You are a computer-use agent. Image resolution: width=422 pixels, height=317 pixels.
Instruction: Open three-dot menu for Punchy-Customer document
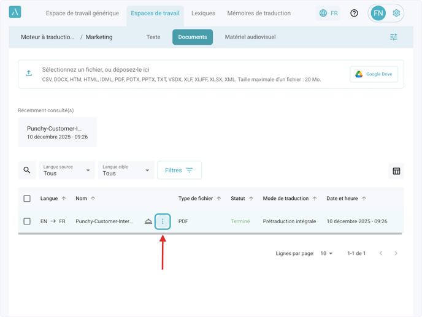point(163,221)
